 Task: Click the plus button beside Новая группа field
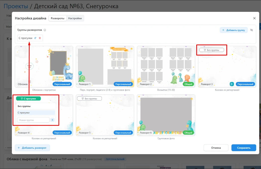(52, 120)
